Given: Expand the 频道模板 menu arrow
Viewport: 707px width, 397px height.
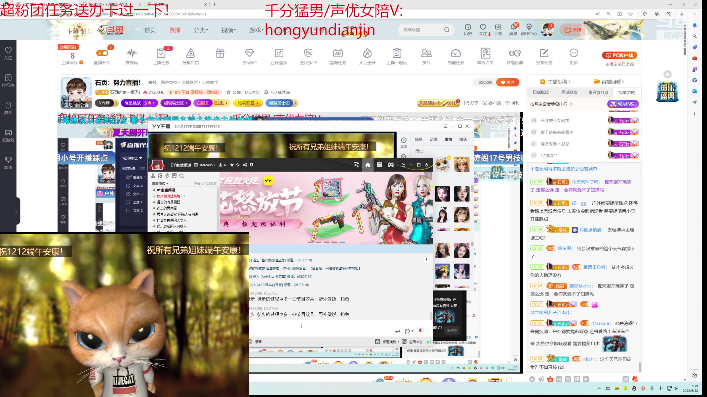Looking at the screenshot, I should coord(398,342).
